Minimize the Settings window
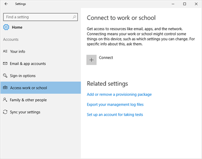This screenshot has width=202, height=159. 173,4
